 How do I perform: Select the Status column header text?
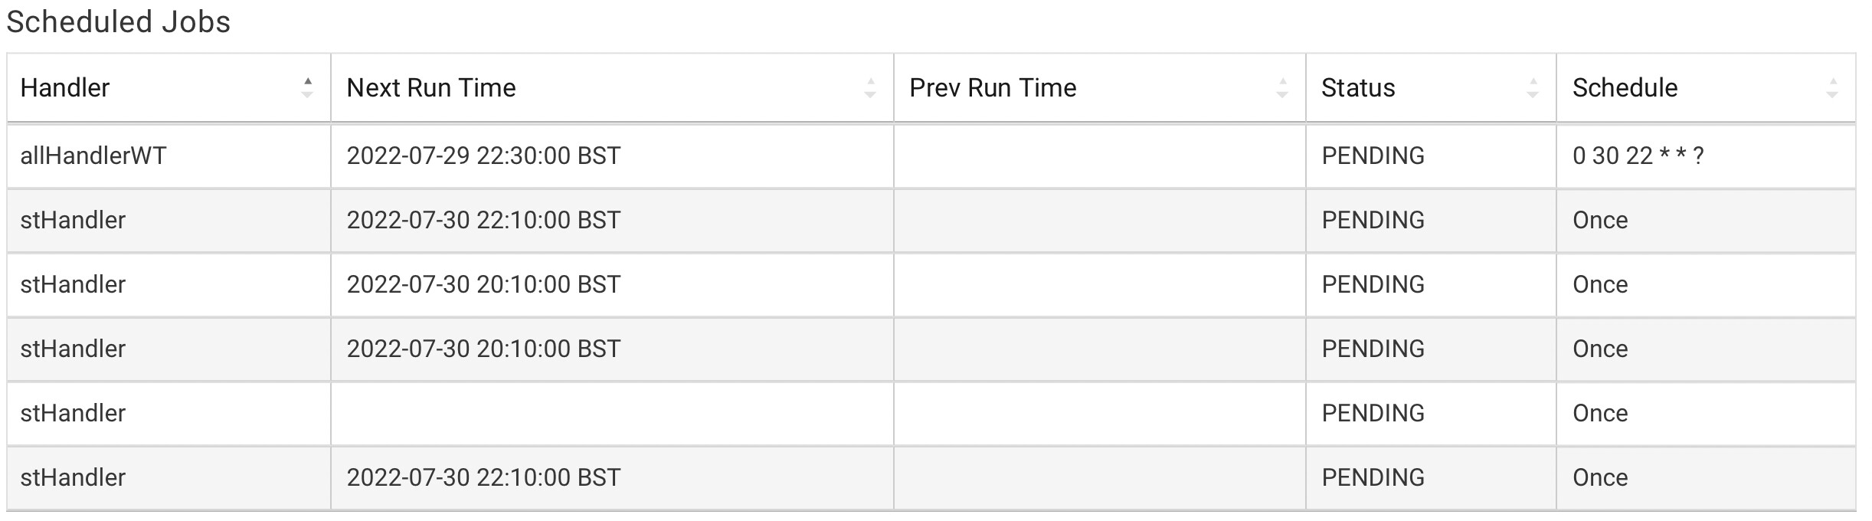coord(1357,87)
